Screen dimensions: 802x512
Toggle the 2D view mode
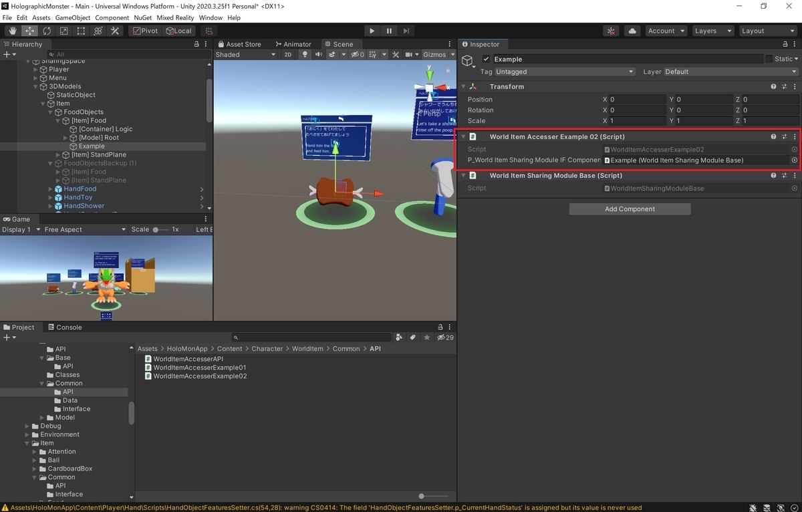[288, 55]
